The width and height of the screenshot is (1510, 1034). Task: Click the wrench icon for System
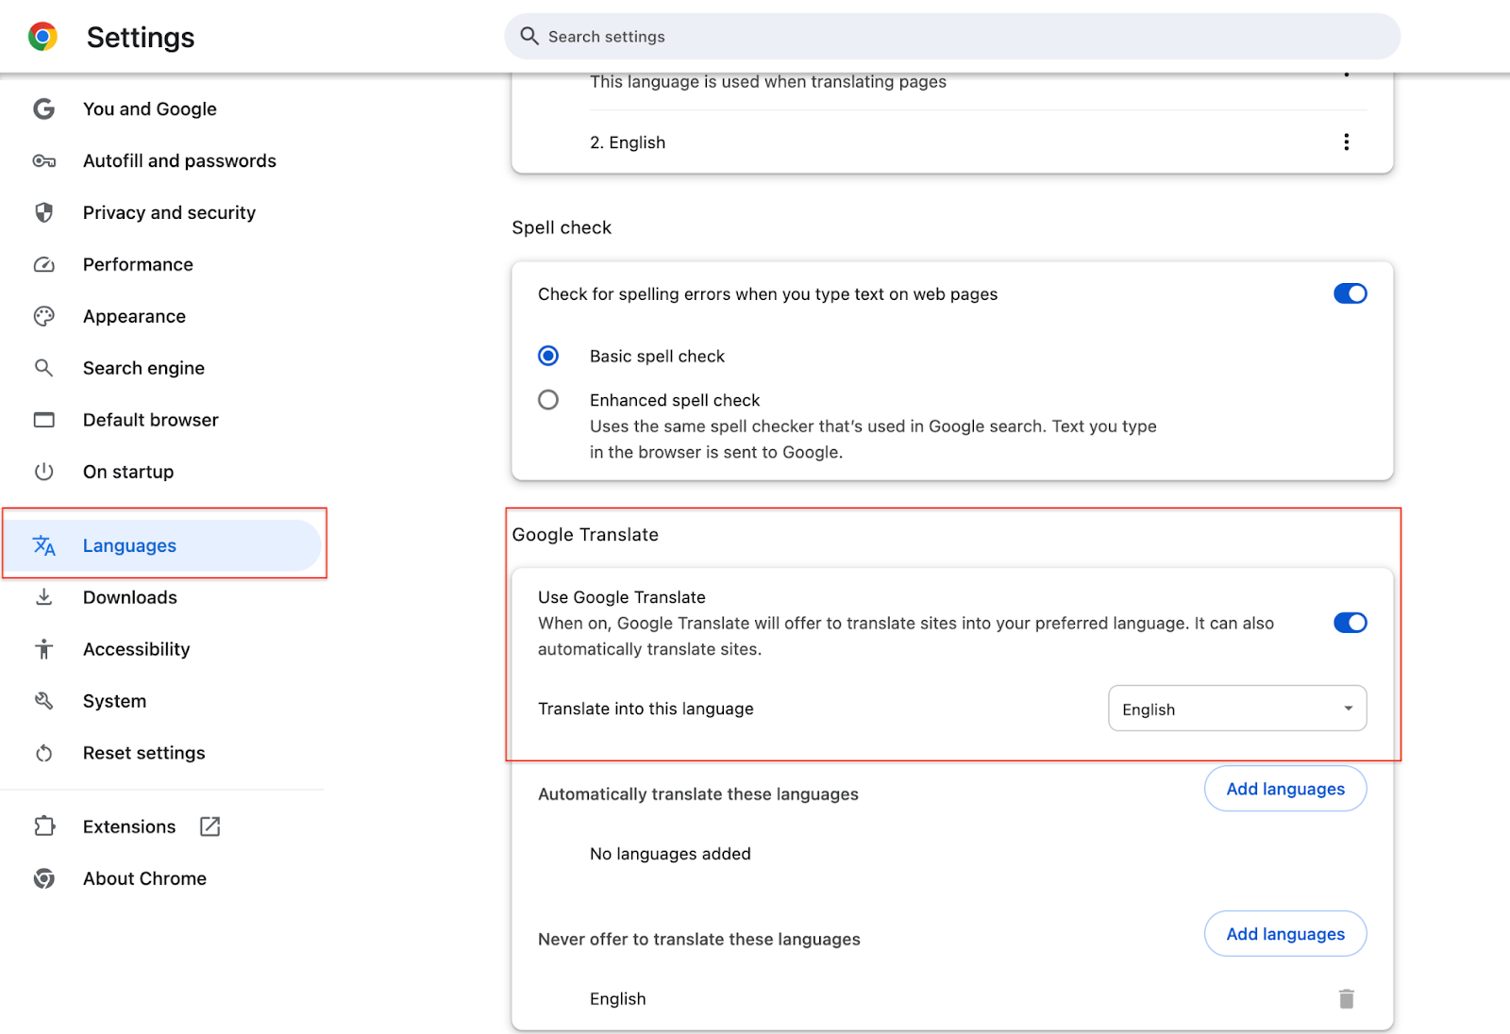(x=43, y=701)
